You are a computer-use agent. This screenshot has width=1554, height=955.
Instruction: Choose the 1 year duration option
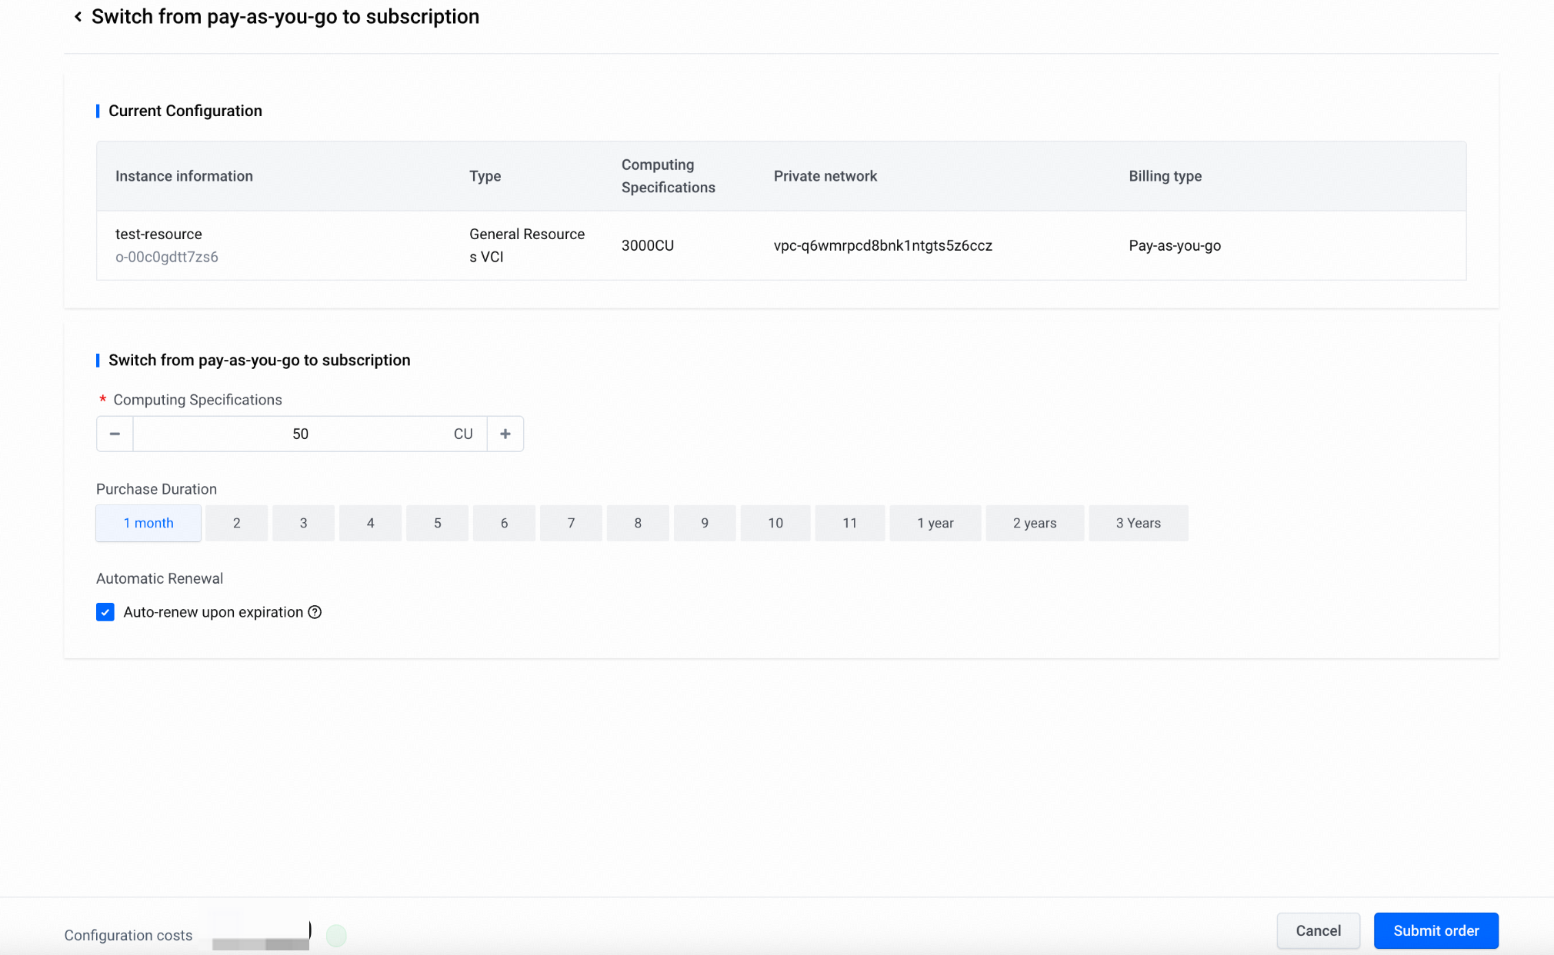(x=935, y=523)
